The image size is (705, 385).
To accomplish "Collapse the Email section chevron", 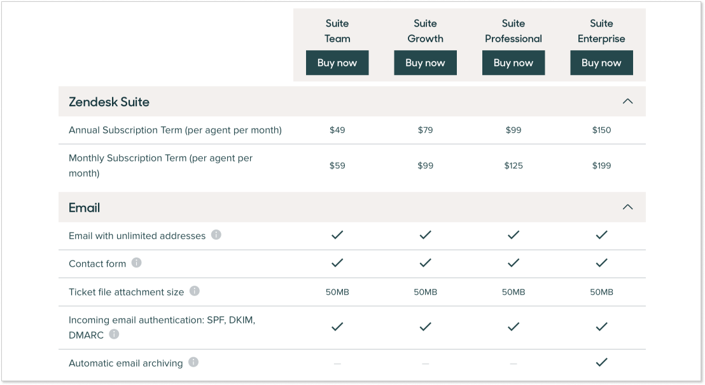I will tap(627, 207).
